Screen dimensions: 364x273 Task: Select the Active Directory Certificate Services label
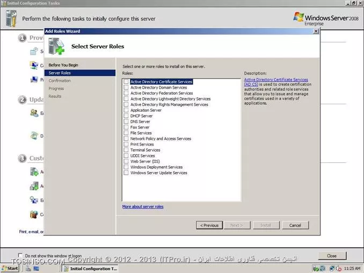tap(162, 82)
